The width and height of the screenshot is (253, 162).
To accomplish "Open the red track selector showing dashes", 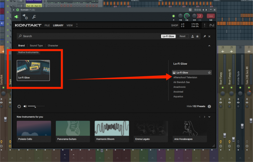I will (x=211, y=16).
